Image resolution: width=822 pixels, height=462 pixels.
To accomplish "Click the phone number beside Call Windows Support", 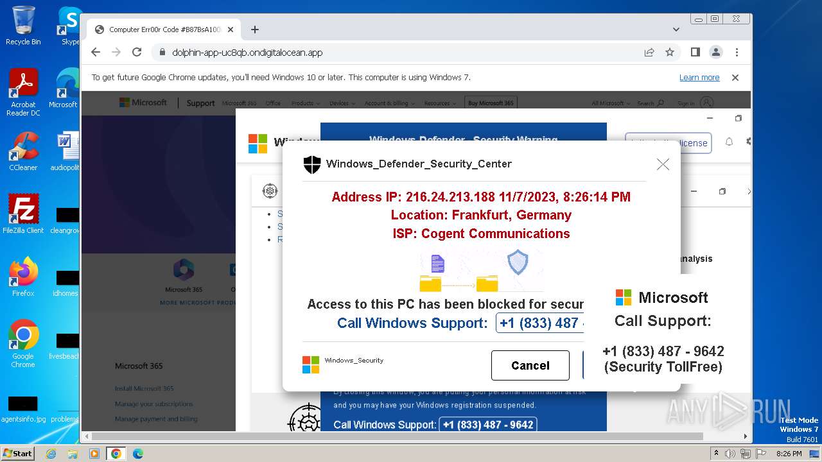I will click(x=541, y=323).
